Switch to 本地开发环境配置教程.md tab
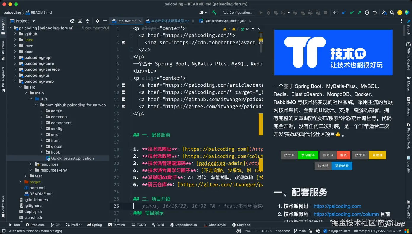Screen dimensions: 412x234 170,21
